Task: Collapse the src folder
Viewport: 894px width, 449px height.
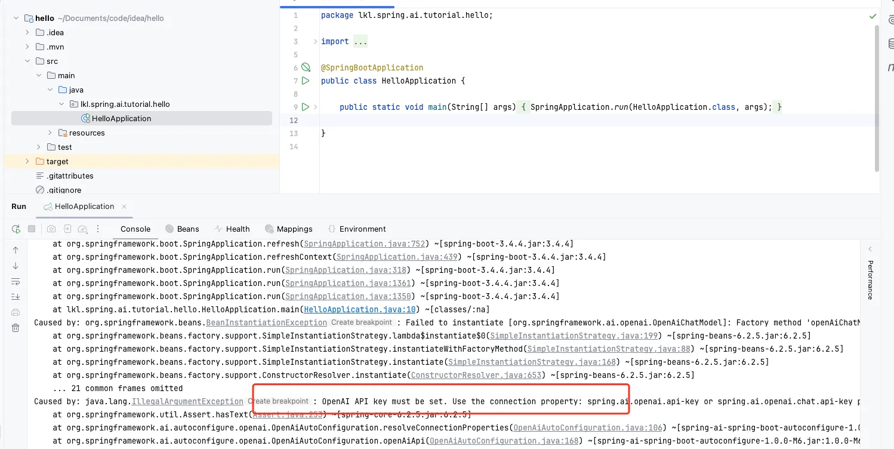Action: click(x=27, y=61)
